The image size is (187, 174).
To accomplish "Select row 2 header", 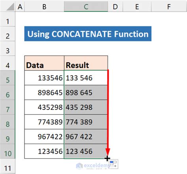I will 7,34.
